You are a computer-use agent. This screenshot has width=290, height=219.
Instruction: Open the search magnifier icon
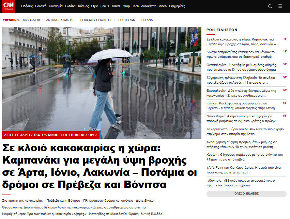coord(270,6)
